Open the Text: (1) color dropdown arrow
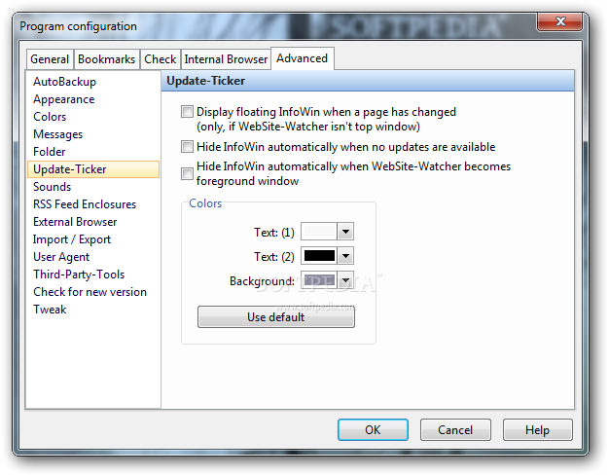The width and height of the screenshot is (609, 476). (x=345, y=233)
